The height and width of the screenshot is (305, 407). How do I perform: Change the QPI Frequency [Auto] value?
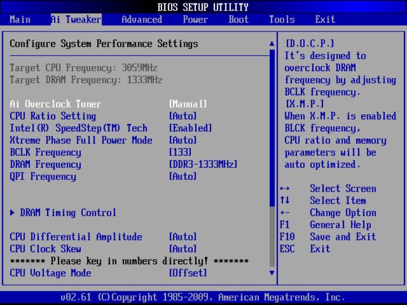pos(183,176)
